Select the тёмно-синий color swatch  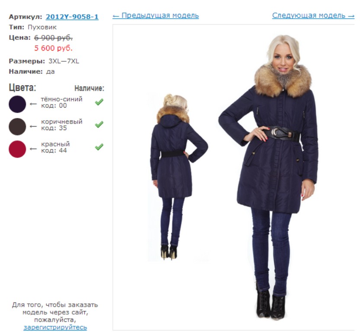(x=17, y=104)
